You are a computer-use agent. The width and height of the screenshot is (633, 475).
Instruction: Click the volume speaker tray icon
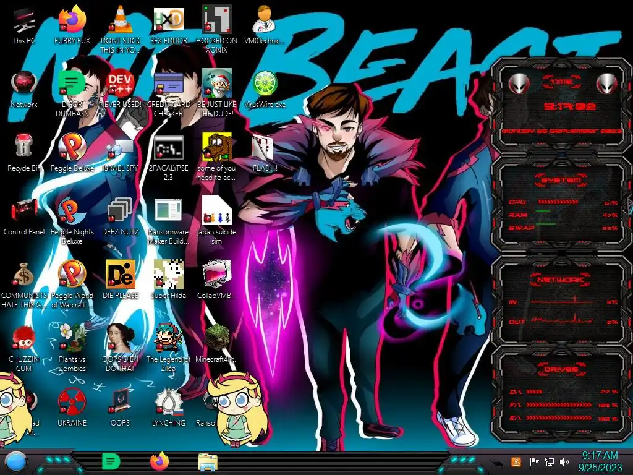[564, 461]
